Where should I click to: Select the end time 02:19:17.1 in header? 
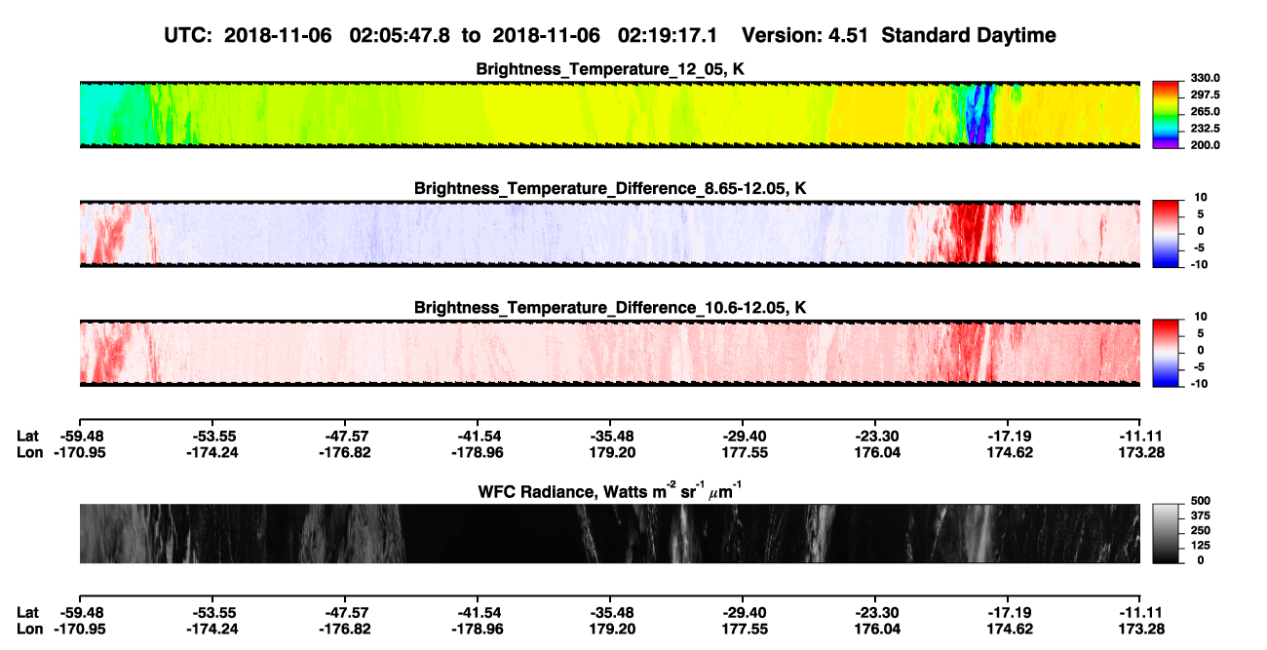668,35
